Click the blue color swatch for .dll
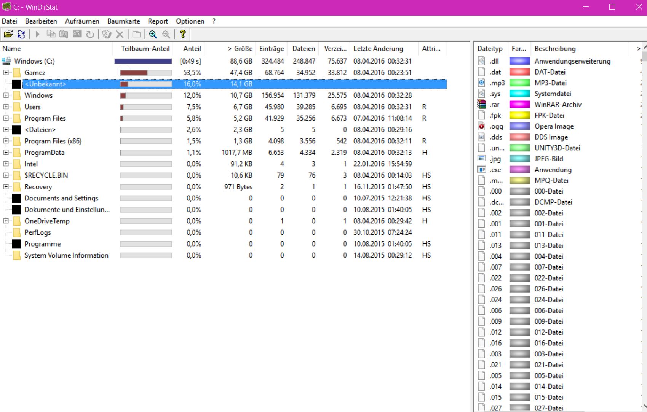Viewport: 647px width, 412px height. [520, 61]
